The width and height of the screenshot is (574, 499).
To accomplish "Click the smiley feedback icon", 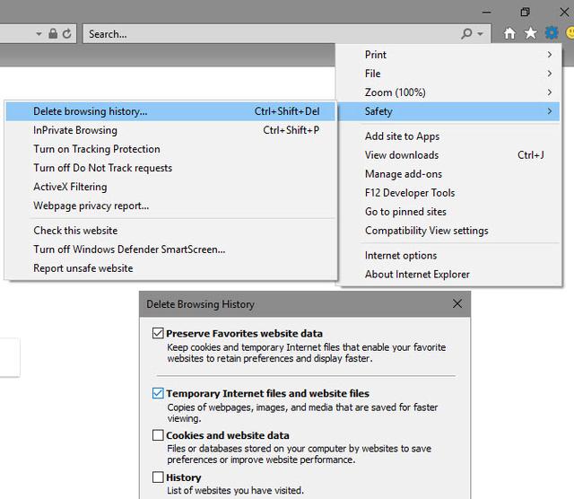I will pos(570,33).
